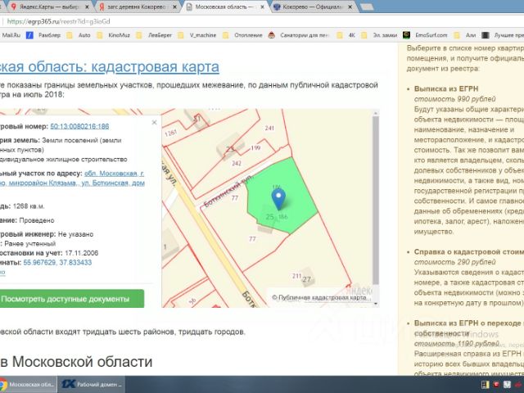This screenshot has width=524, height=393.
Task: Open the KinoMuz bookmarks folder
Action: tap(114, 35)
